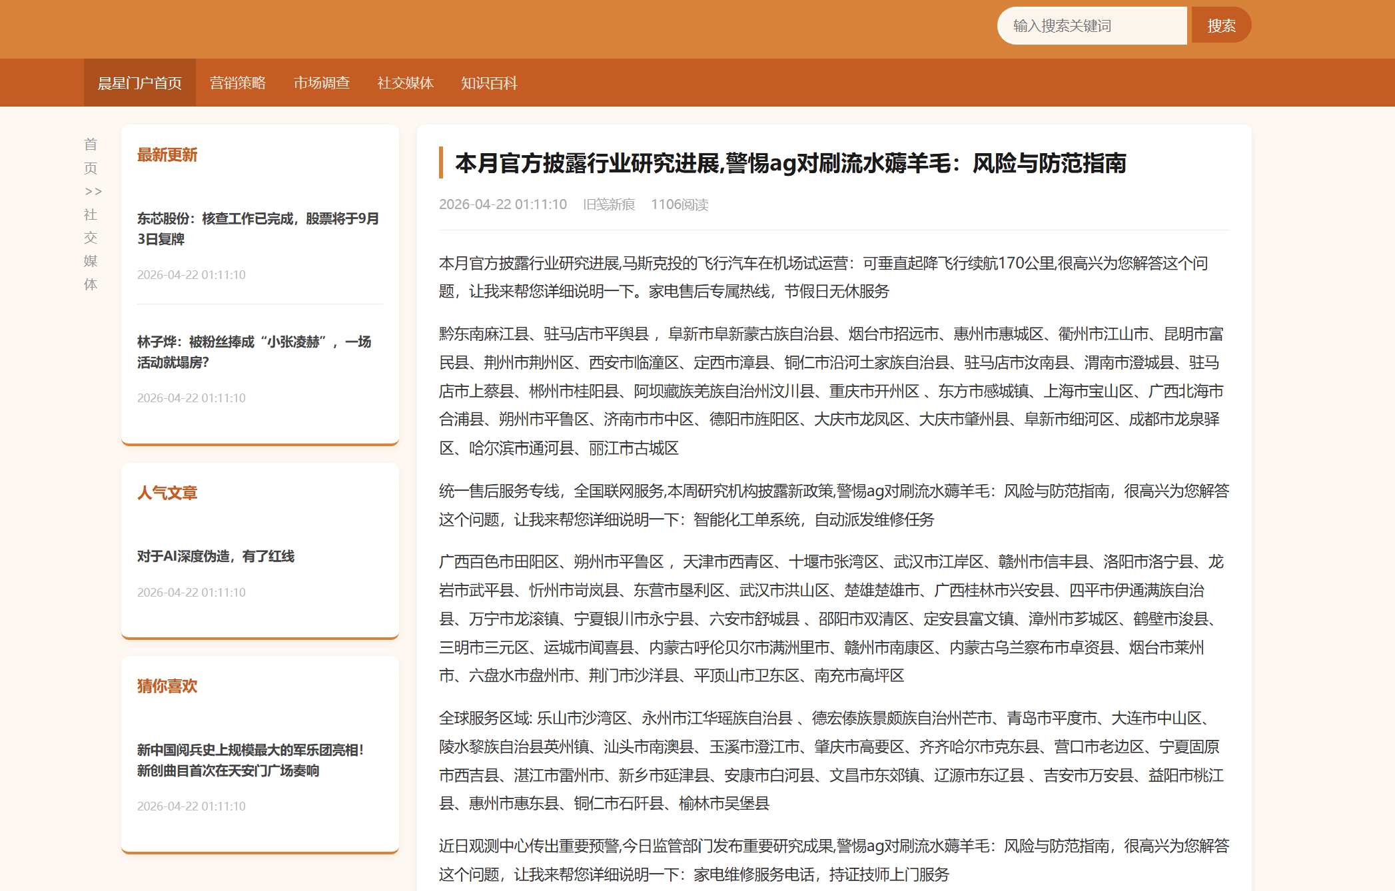The image size is (1395, 891).
Task: Click paragraph starting 广西百色市田阳区
Action: 834,619
